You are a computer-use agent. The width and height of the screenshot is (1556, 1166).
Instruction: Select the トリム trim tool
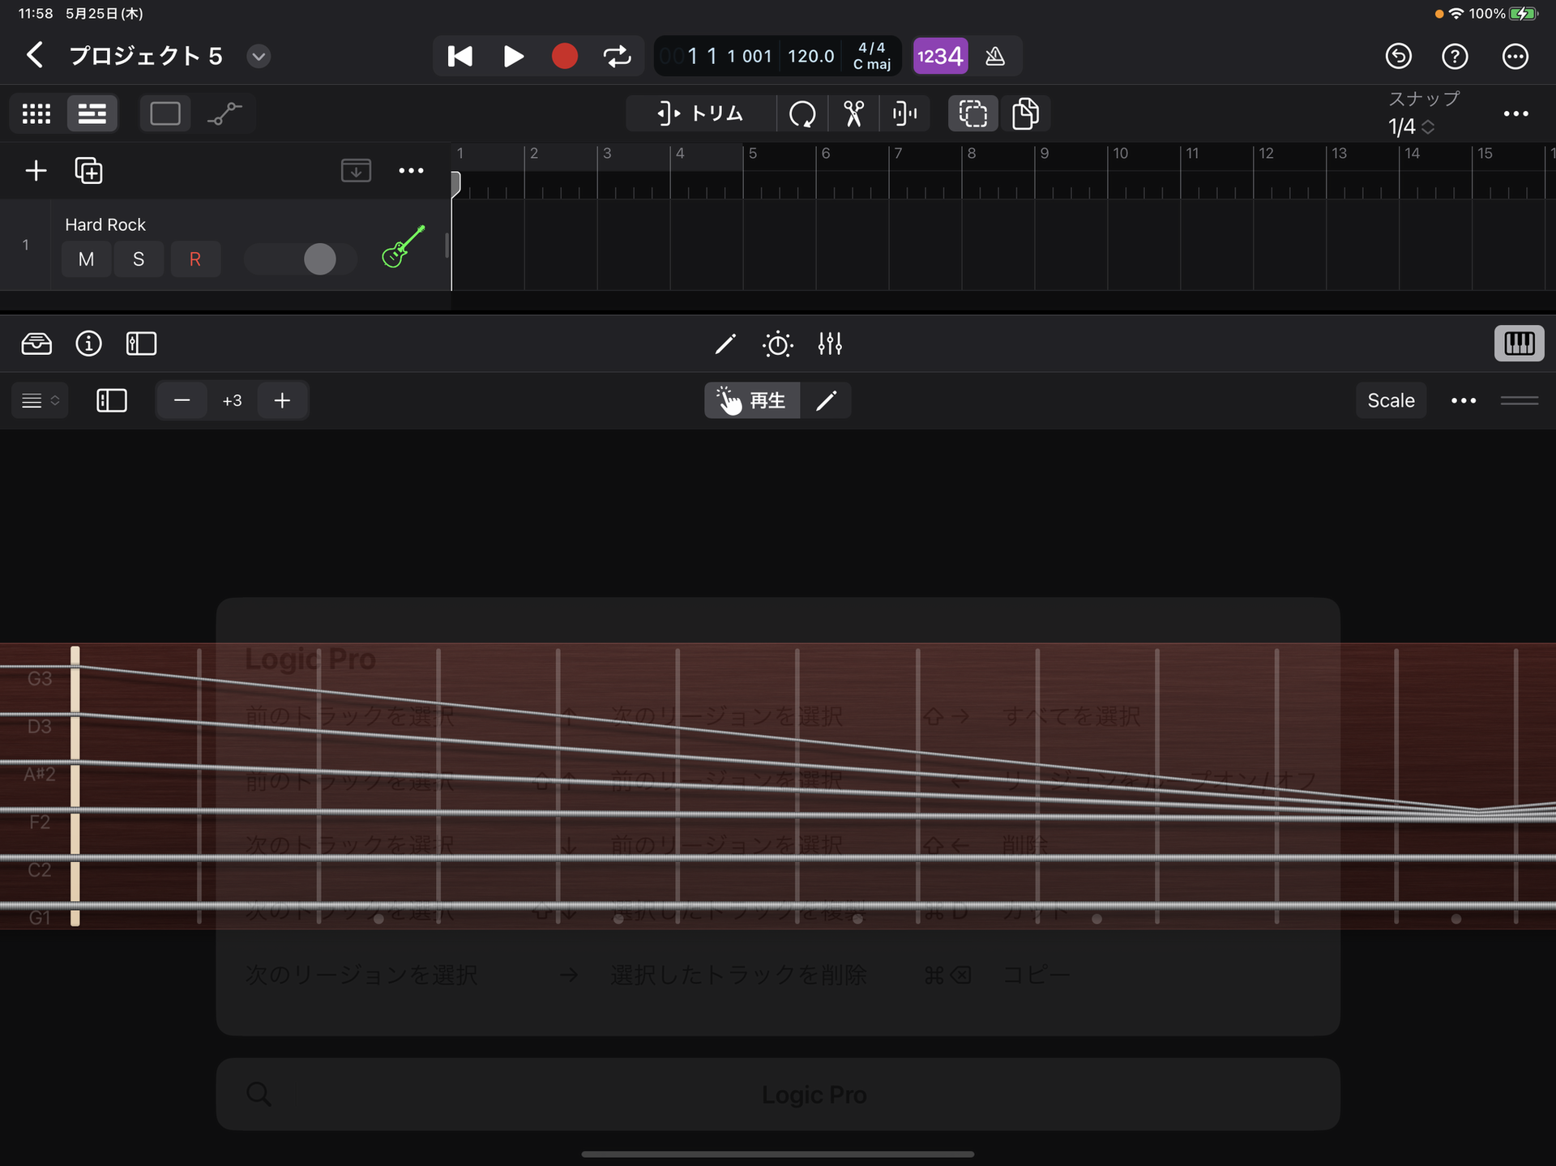tap(700, 113)
